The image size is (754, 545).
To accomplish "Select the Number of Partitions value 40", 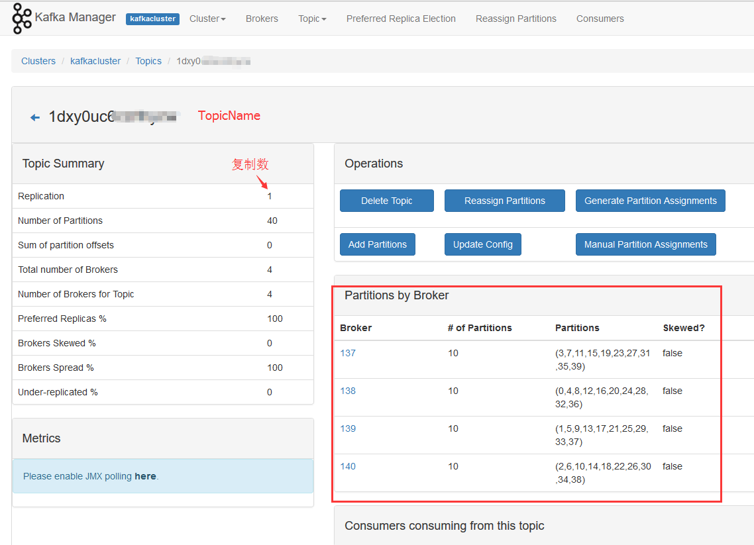I will point(272,221).
